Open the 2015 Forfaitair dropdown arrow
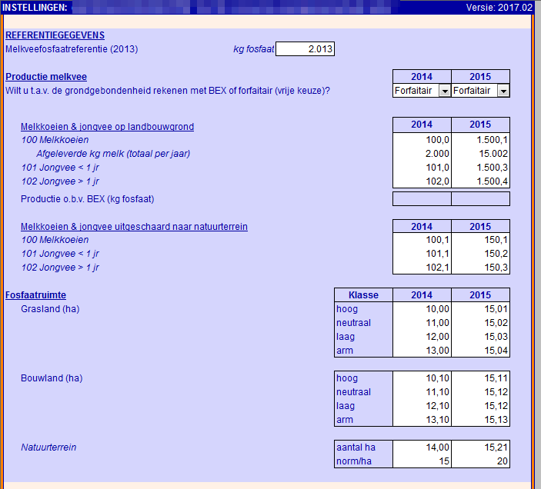Viewport: 541px width, 489px height. (503, 91)
